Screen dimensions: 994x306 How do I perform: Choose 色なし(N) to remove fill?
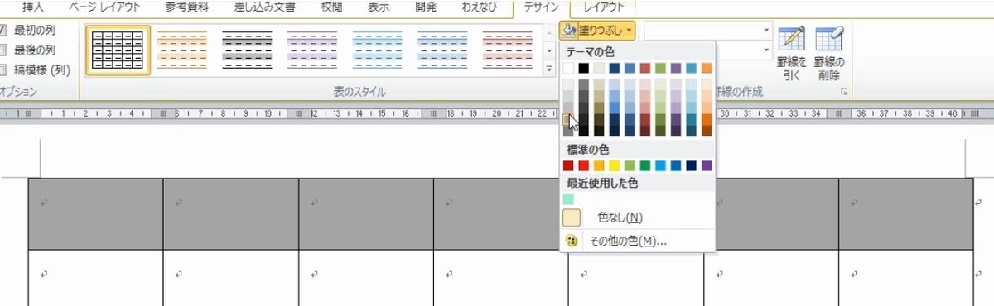click(620, 218)
